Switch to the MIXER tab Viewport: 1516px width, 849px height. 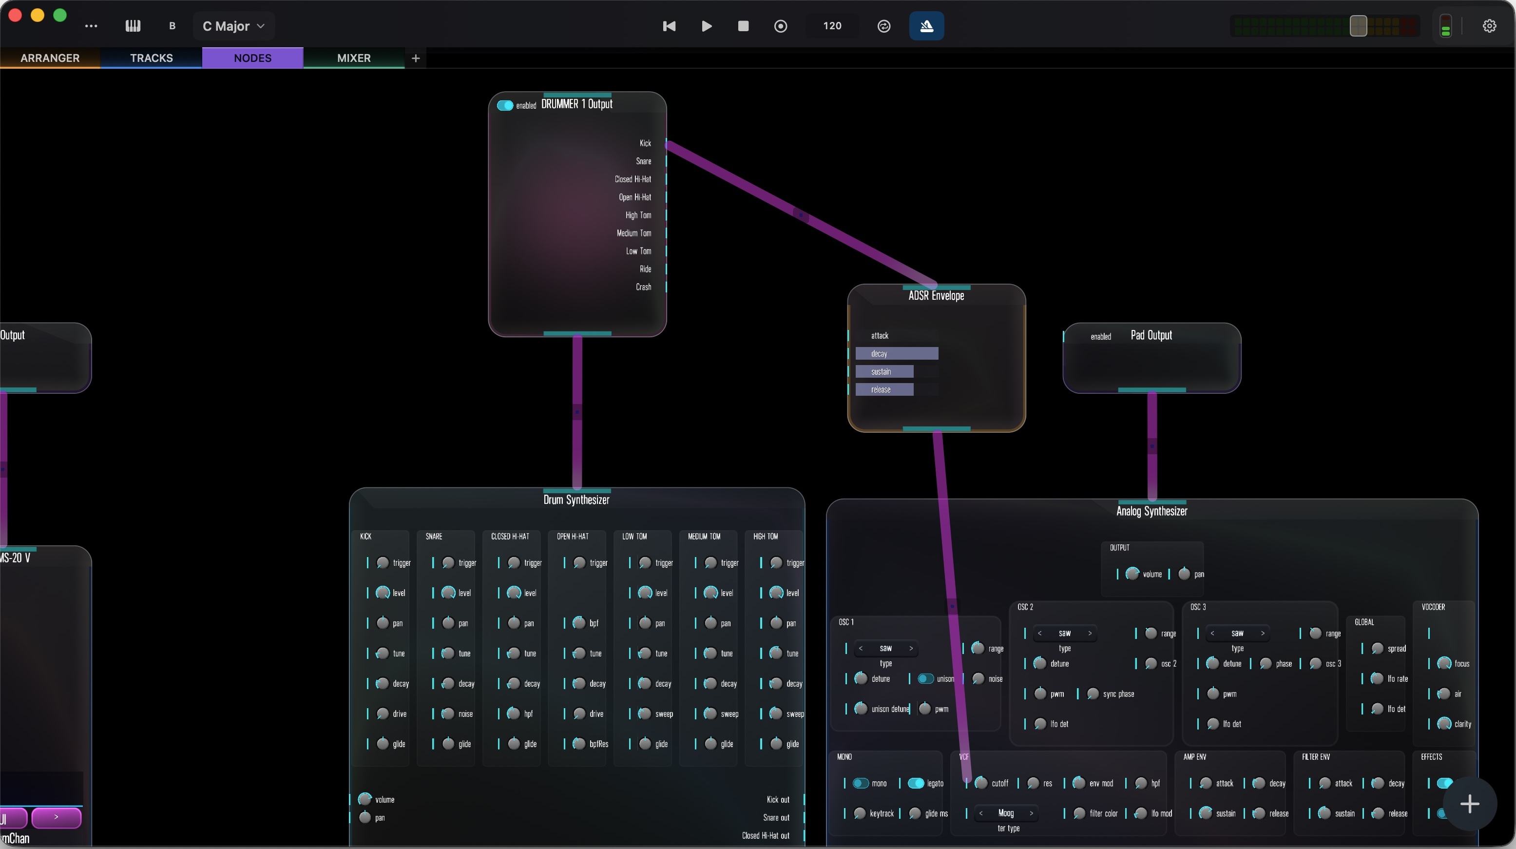click(354, 58)
